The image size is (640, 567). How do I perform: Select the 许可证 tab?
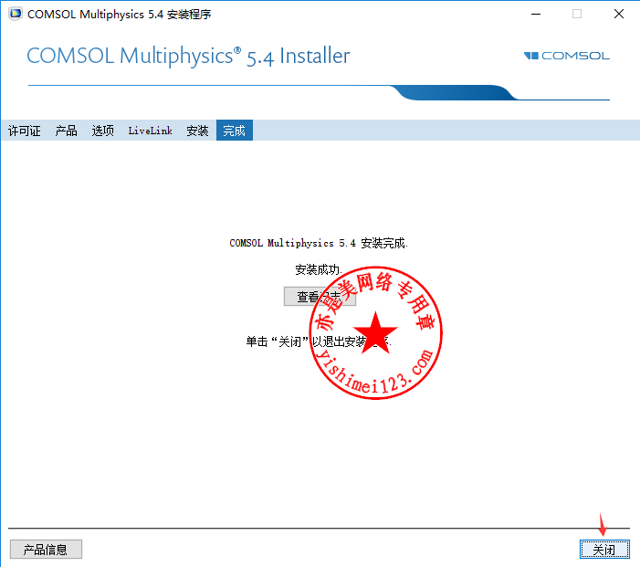[x=25, y=131]
